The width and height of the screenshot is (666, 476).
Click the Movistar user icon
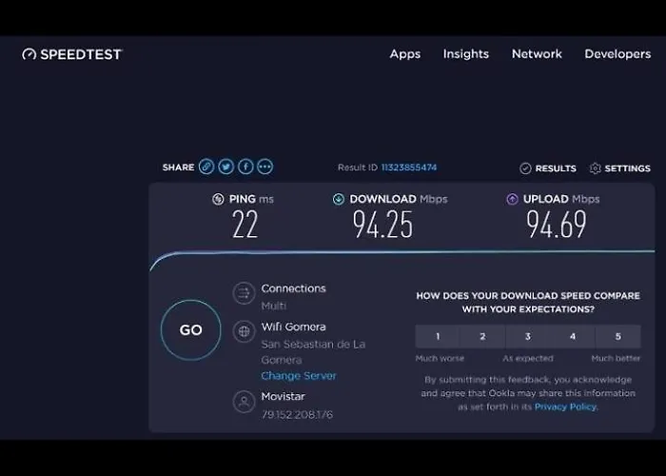245,403
